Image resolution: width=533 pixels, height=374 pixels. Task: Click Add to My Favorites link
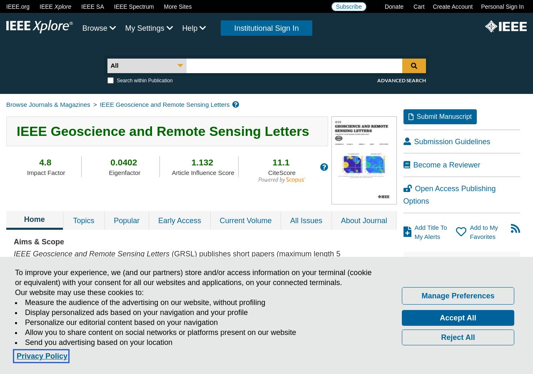coord(484,232)
